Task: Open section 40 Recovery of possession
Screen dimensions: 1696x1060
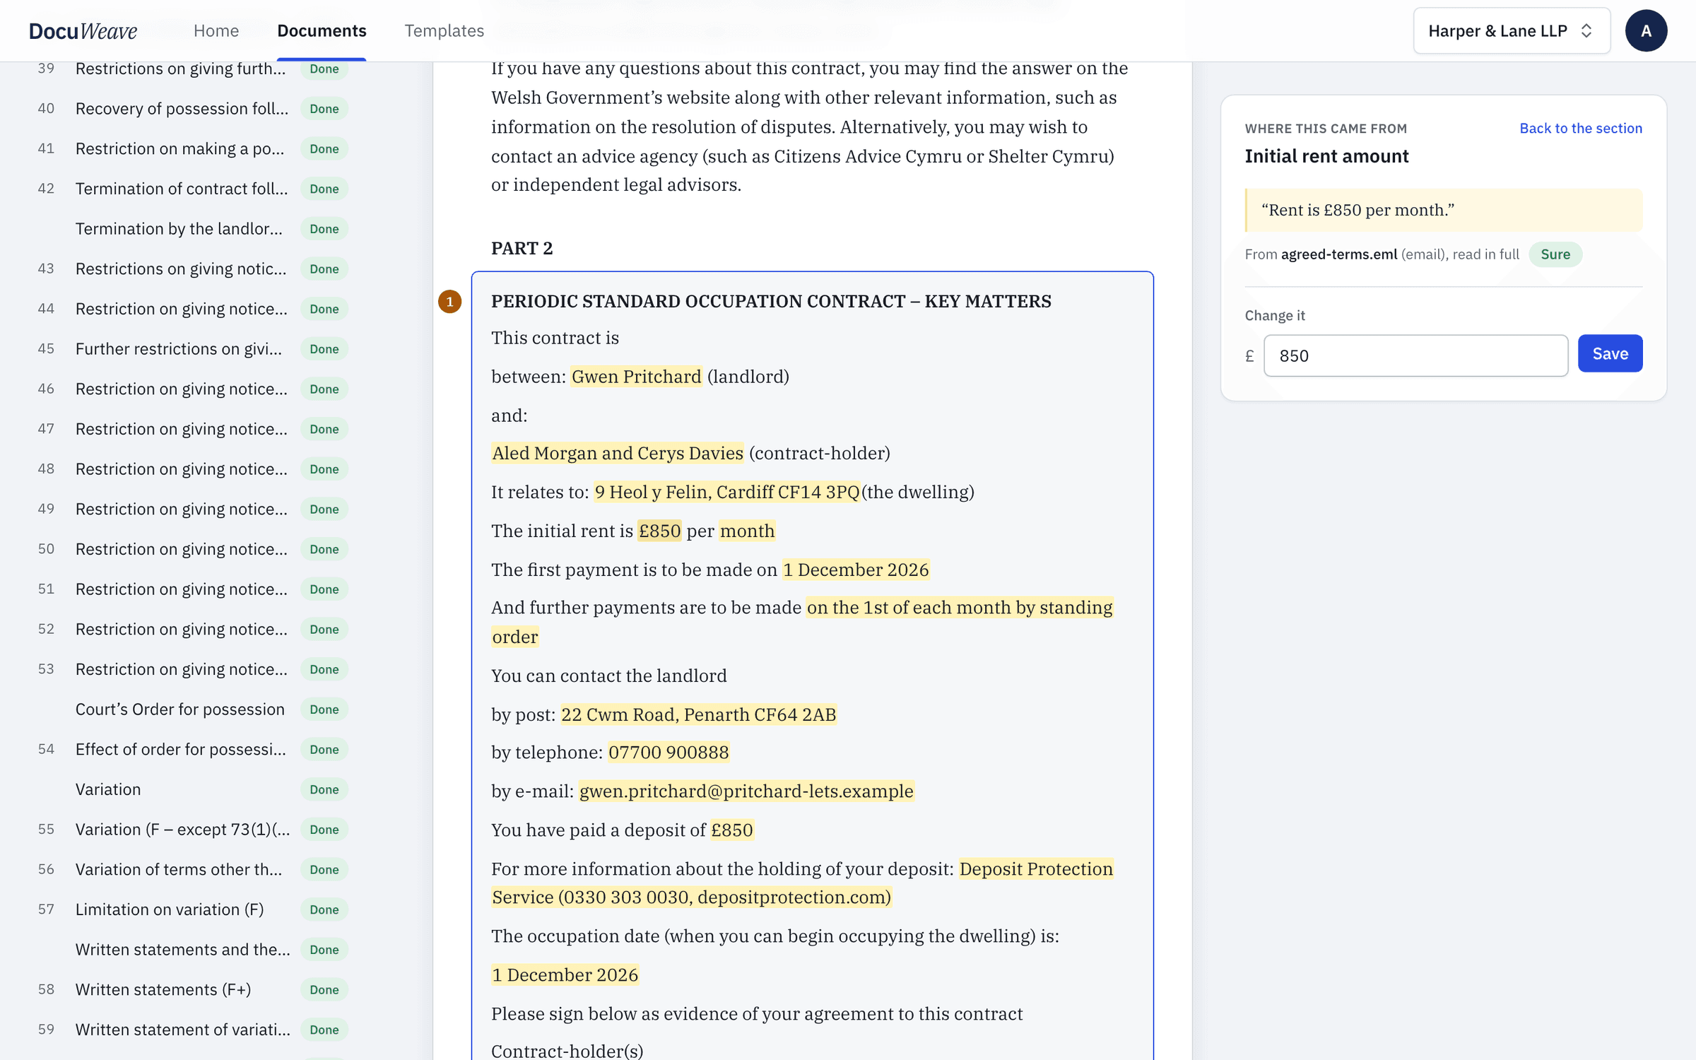Action: (192, 108)
